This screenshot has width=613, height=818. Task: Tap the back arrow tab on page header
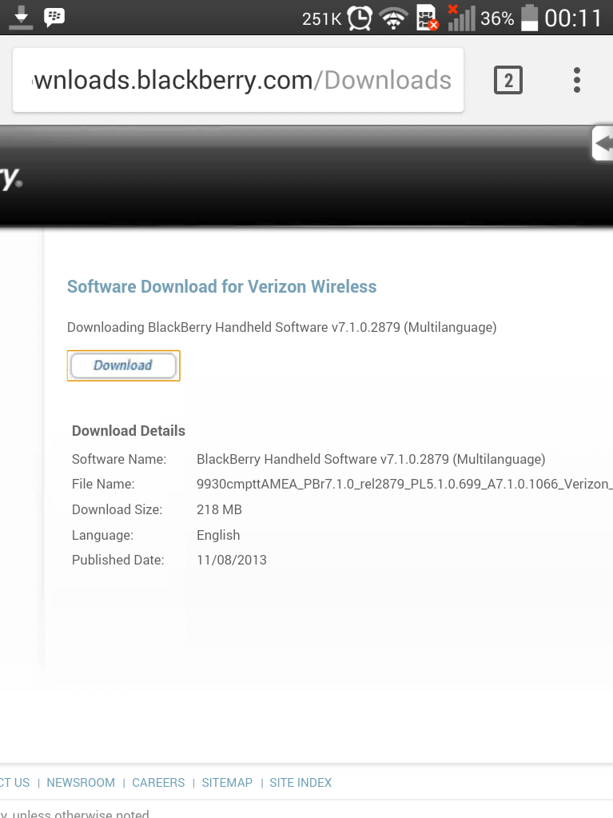(603, 143)
